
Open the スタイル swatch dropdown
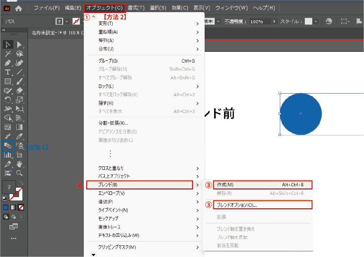pyautogui.click(x=316, y=21)
